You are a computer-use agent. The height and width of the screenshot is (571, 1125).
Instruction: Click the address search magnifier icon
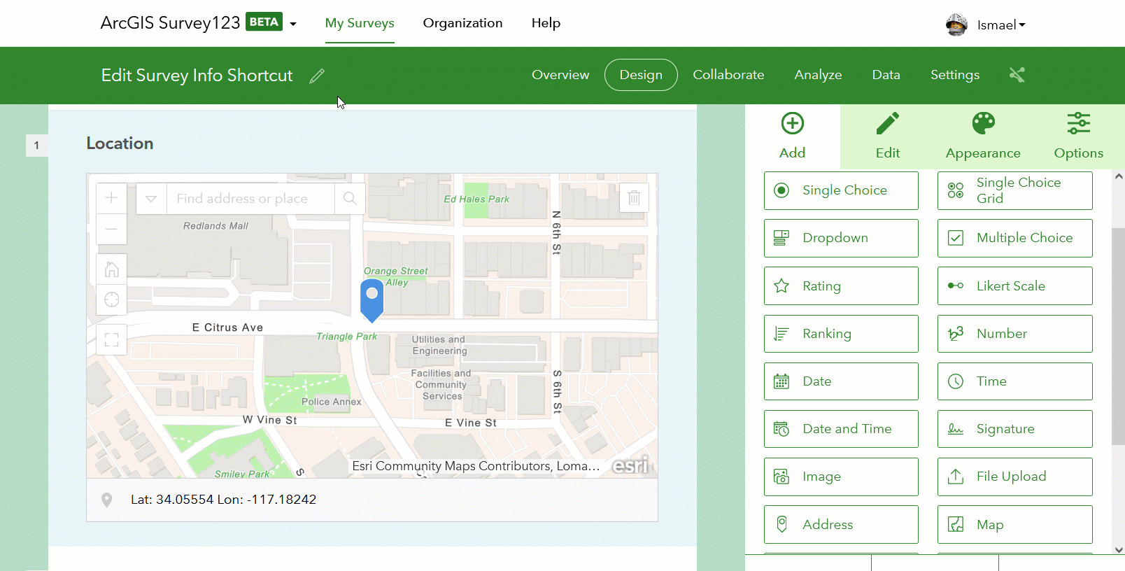tap(350, 199)
